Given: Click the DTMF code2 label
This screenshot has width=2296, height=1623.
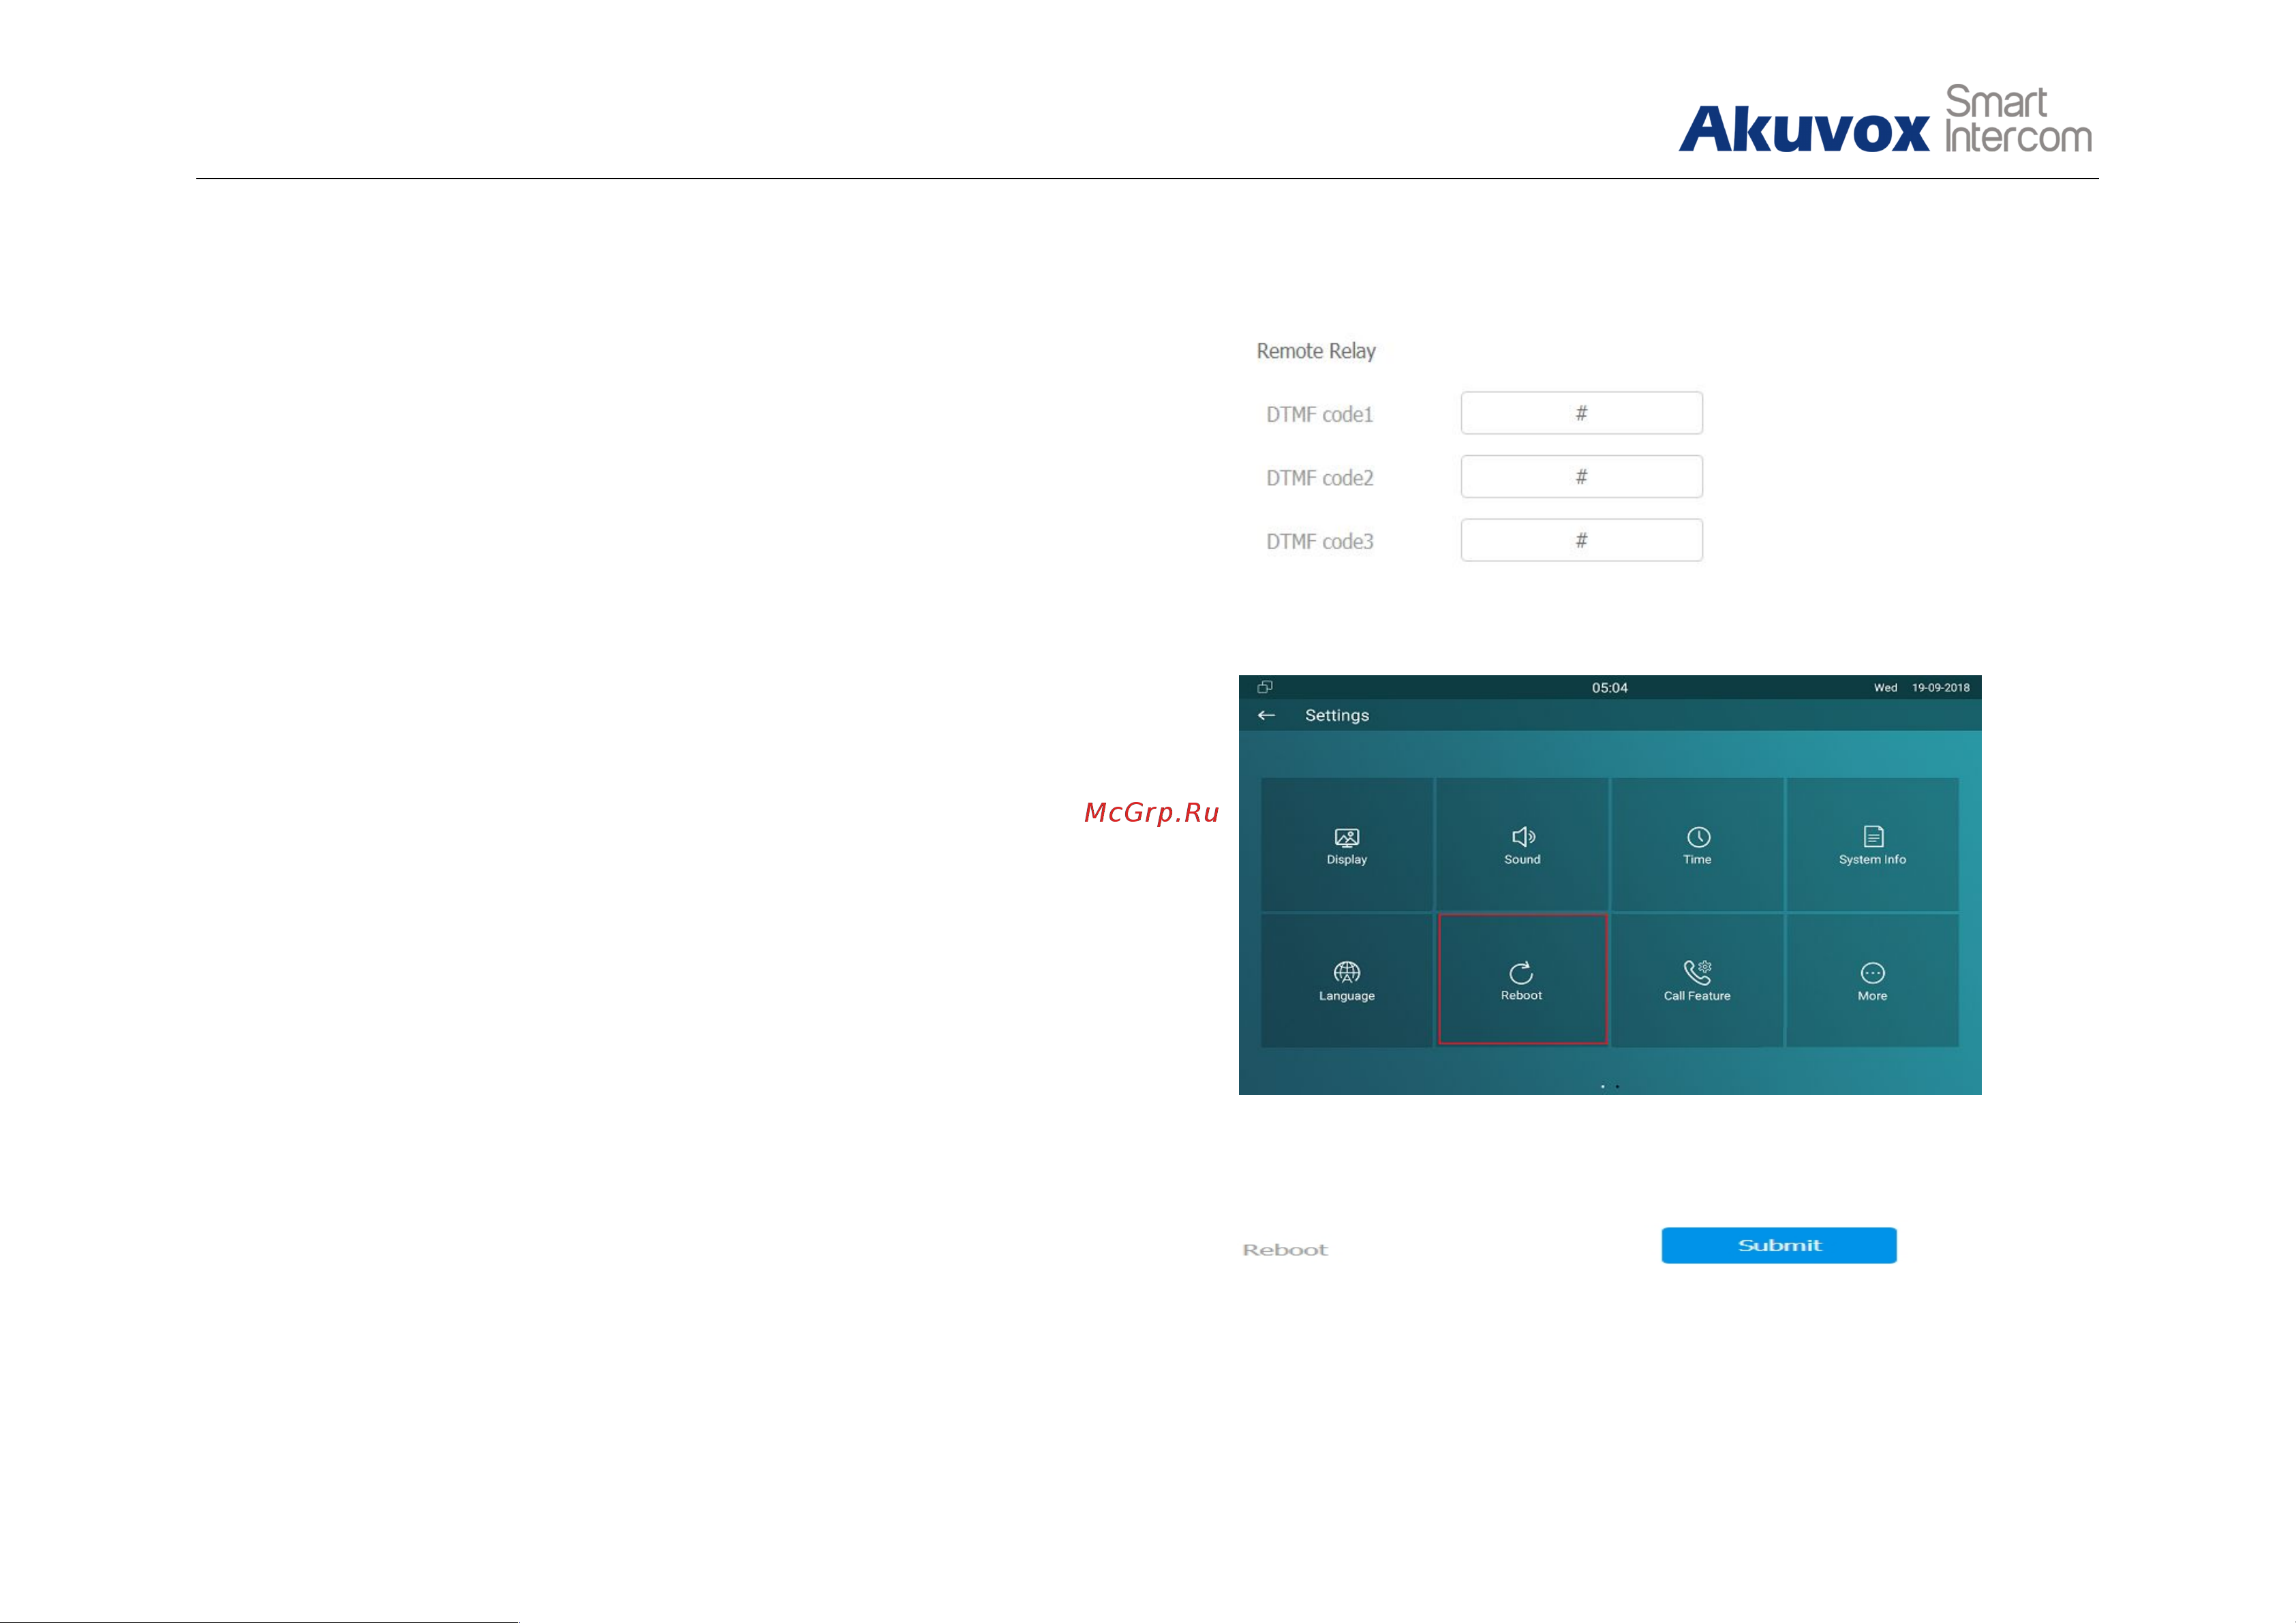Looking at the screenshot, I should [x=1320, y=478].
